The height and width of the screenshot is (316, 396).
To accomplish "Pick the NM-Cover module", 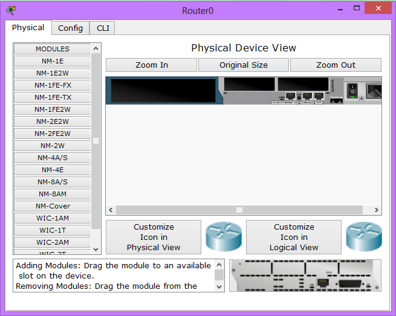I will pyautogui.click(x=52, y=206).
